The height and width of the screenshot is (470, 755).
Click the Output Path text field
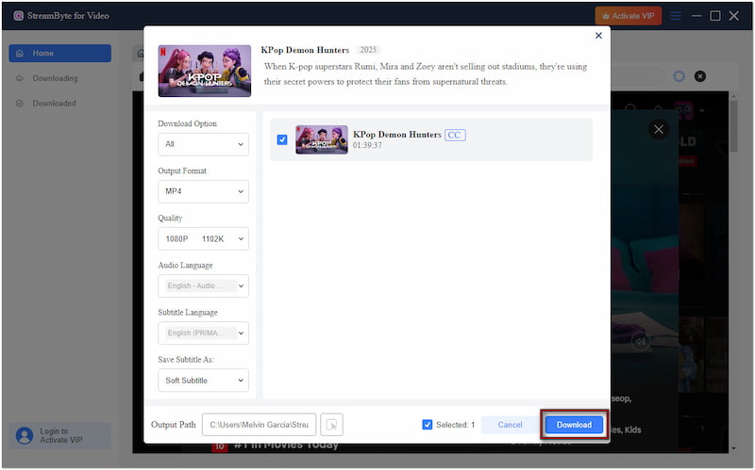tap(259, 425)
